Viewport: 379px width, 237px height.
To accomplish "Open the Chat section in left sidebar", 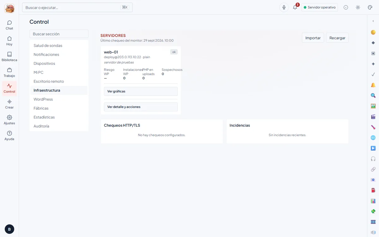I will 9,25.
